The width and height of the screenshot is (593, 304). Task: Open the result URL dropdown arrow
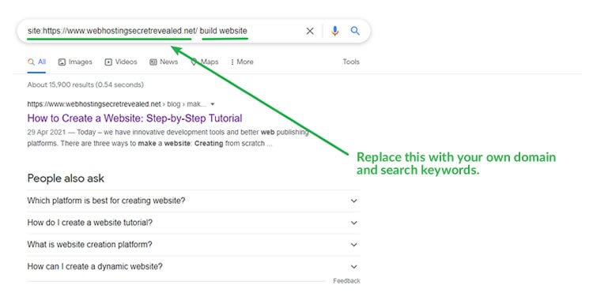coord(213,104)
